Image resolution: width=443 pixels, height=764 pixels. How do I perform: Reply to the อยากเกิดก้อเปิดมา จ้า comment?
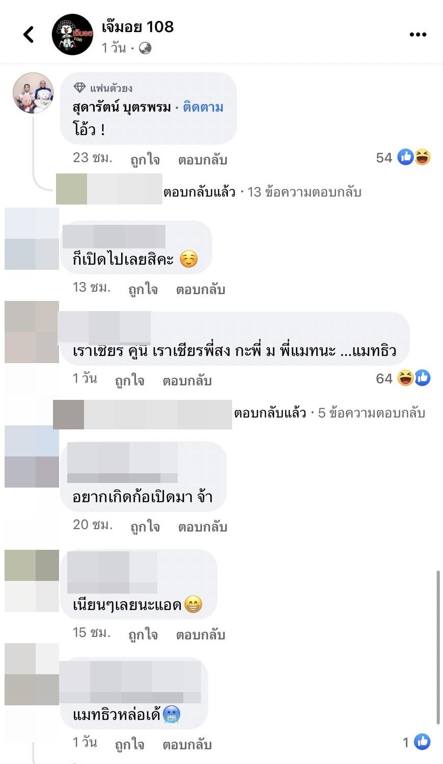coord(203,527)
